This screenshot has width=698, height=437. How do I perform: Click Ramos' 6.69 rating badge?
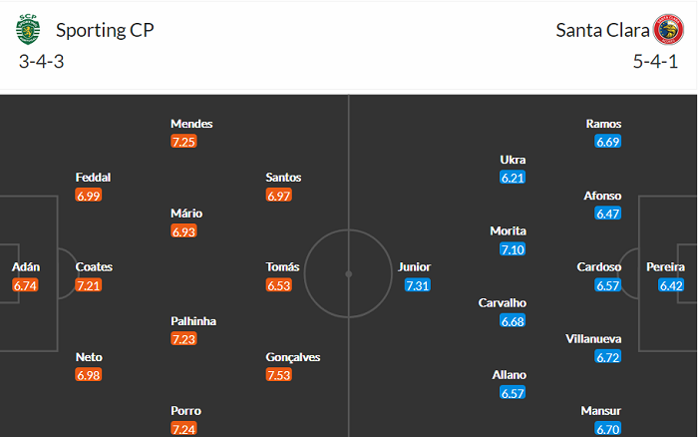click(x=608, y=142)
